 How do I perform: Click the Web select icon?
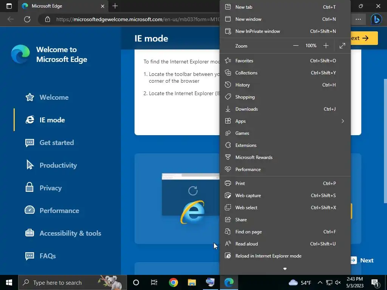(228, 207)
